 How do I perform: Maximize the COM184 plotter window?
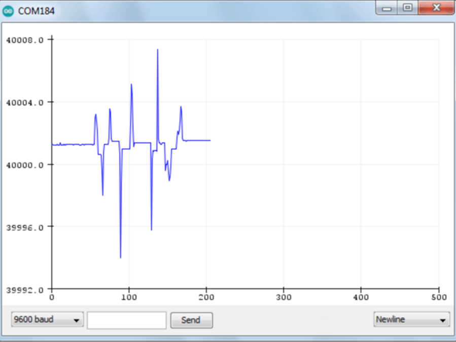pos(408,8)
